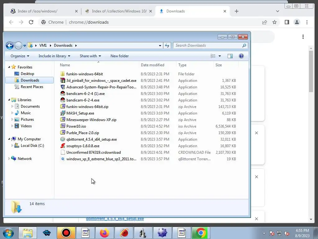Open Downloads page more actions three-dot menu
The width and height of the screenshot is (318, 239).
tap(303, 37)
